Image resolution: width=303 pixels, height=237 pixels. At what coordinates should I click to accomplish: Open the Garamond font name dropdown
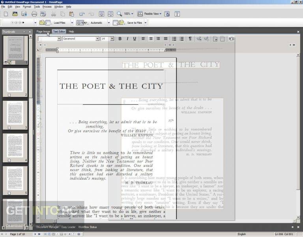97,39
